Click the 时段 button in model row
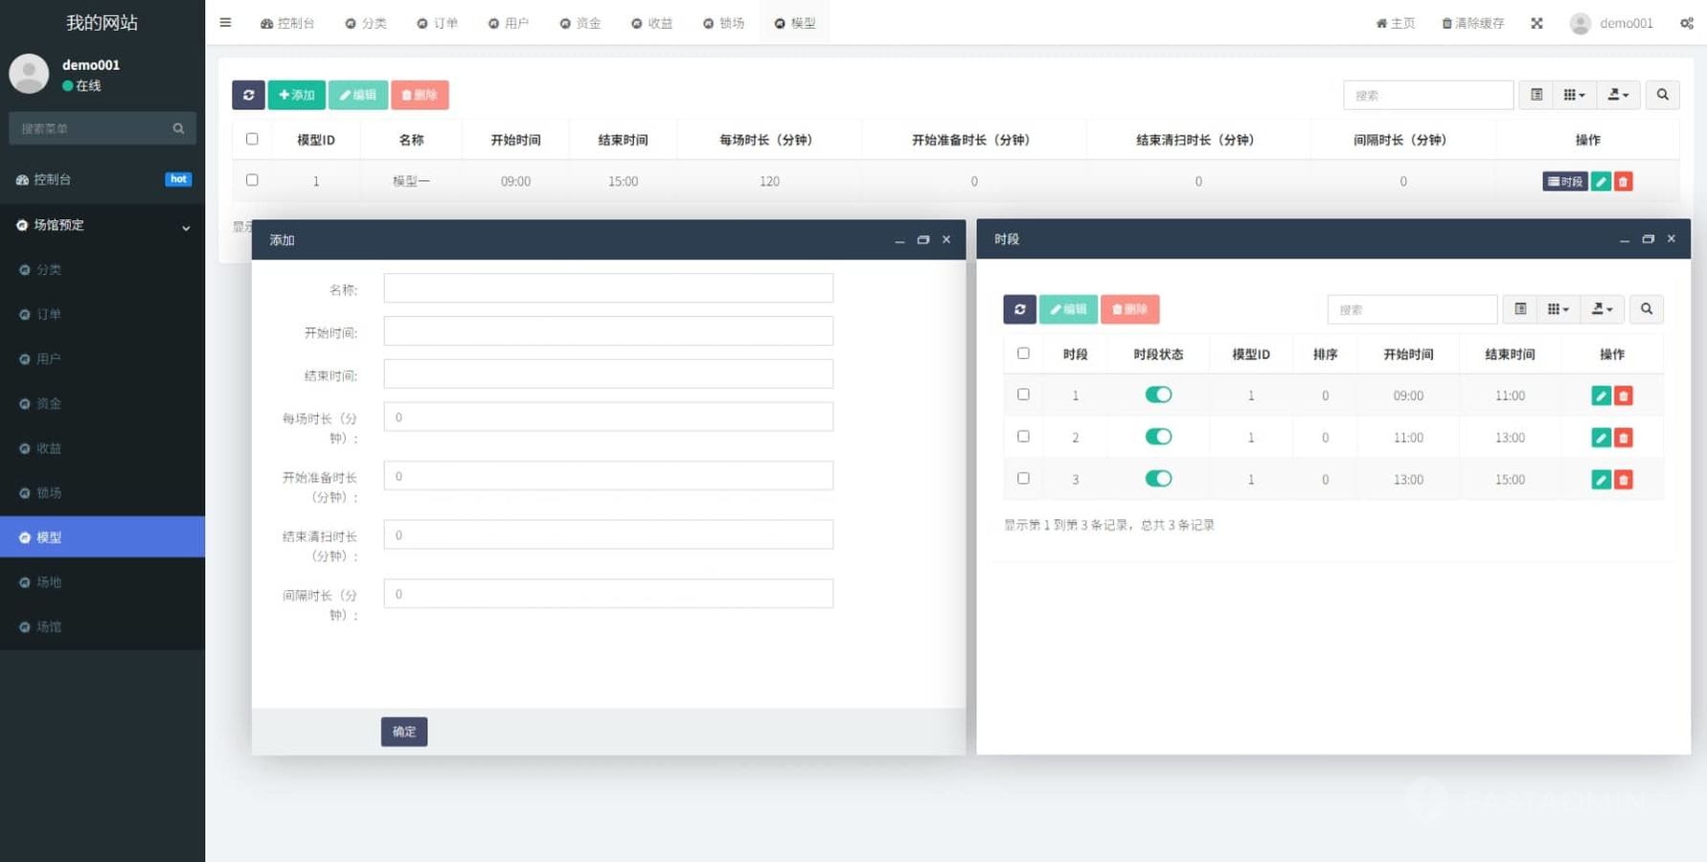This screenshot has height=862, width=1707. [1564, 181]
